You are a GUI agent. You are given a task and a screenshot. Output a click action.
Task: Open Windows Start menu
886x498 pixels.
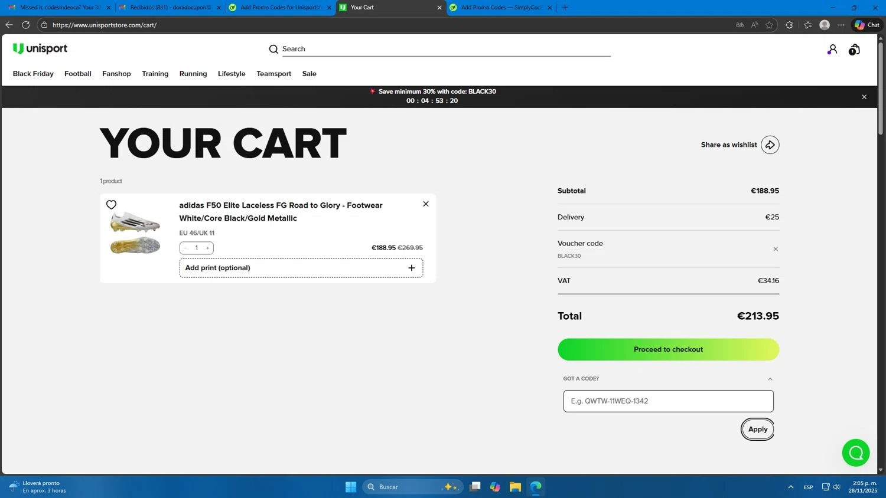tap(351, 487)
